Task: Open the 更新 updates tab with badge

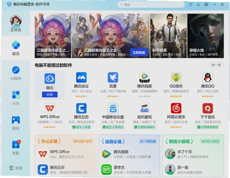Action: [x=16, y=148]
